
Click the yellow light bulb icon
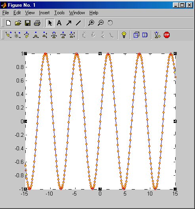pyautogui.click(x=124, y=35)
